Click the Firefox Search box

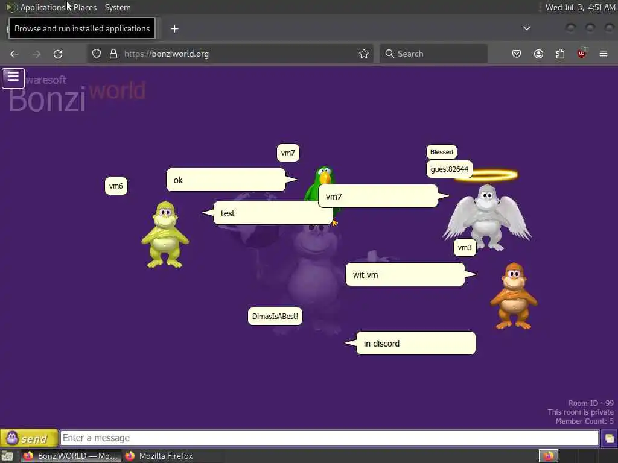[433, 54]
